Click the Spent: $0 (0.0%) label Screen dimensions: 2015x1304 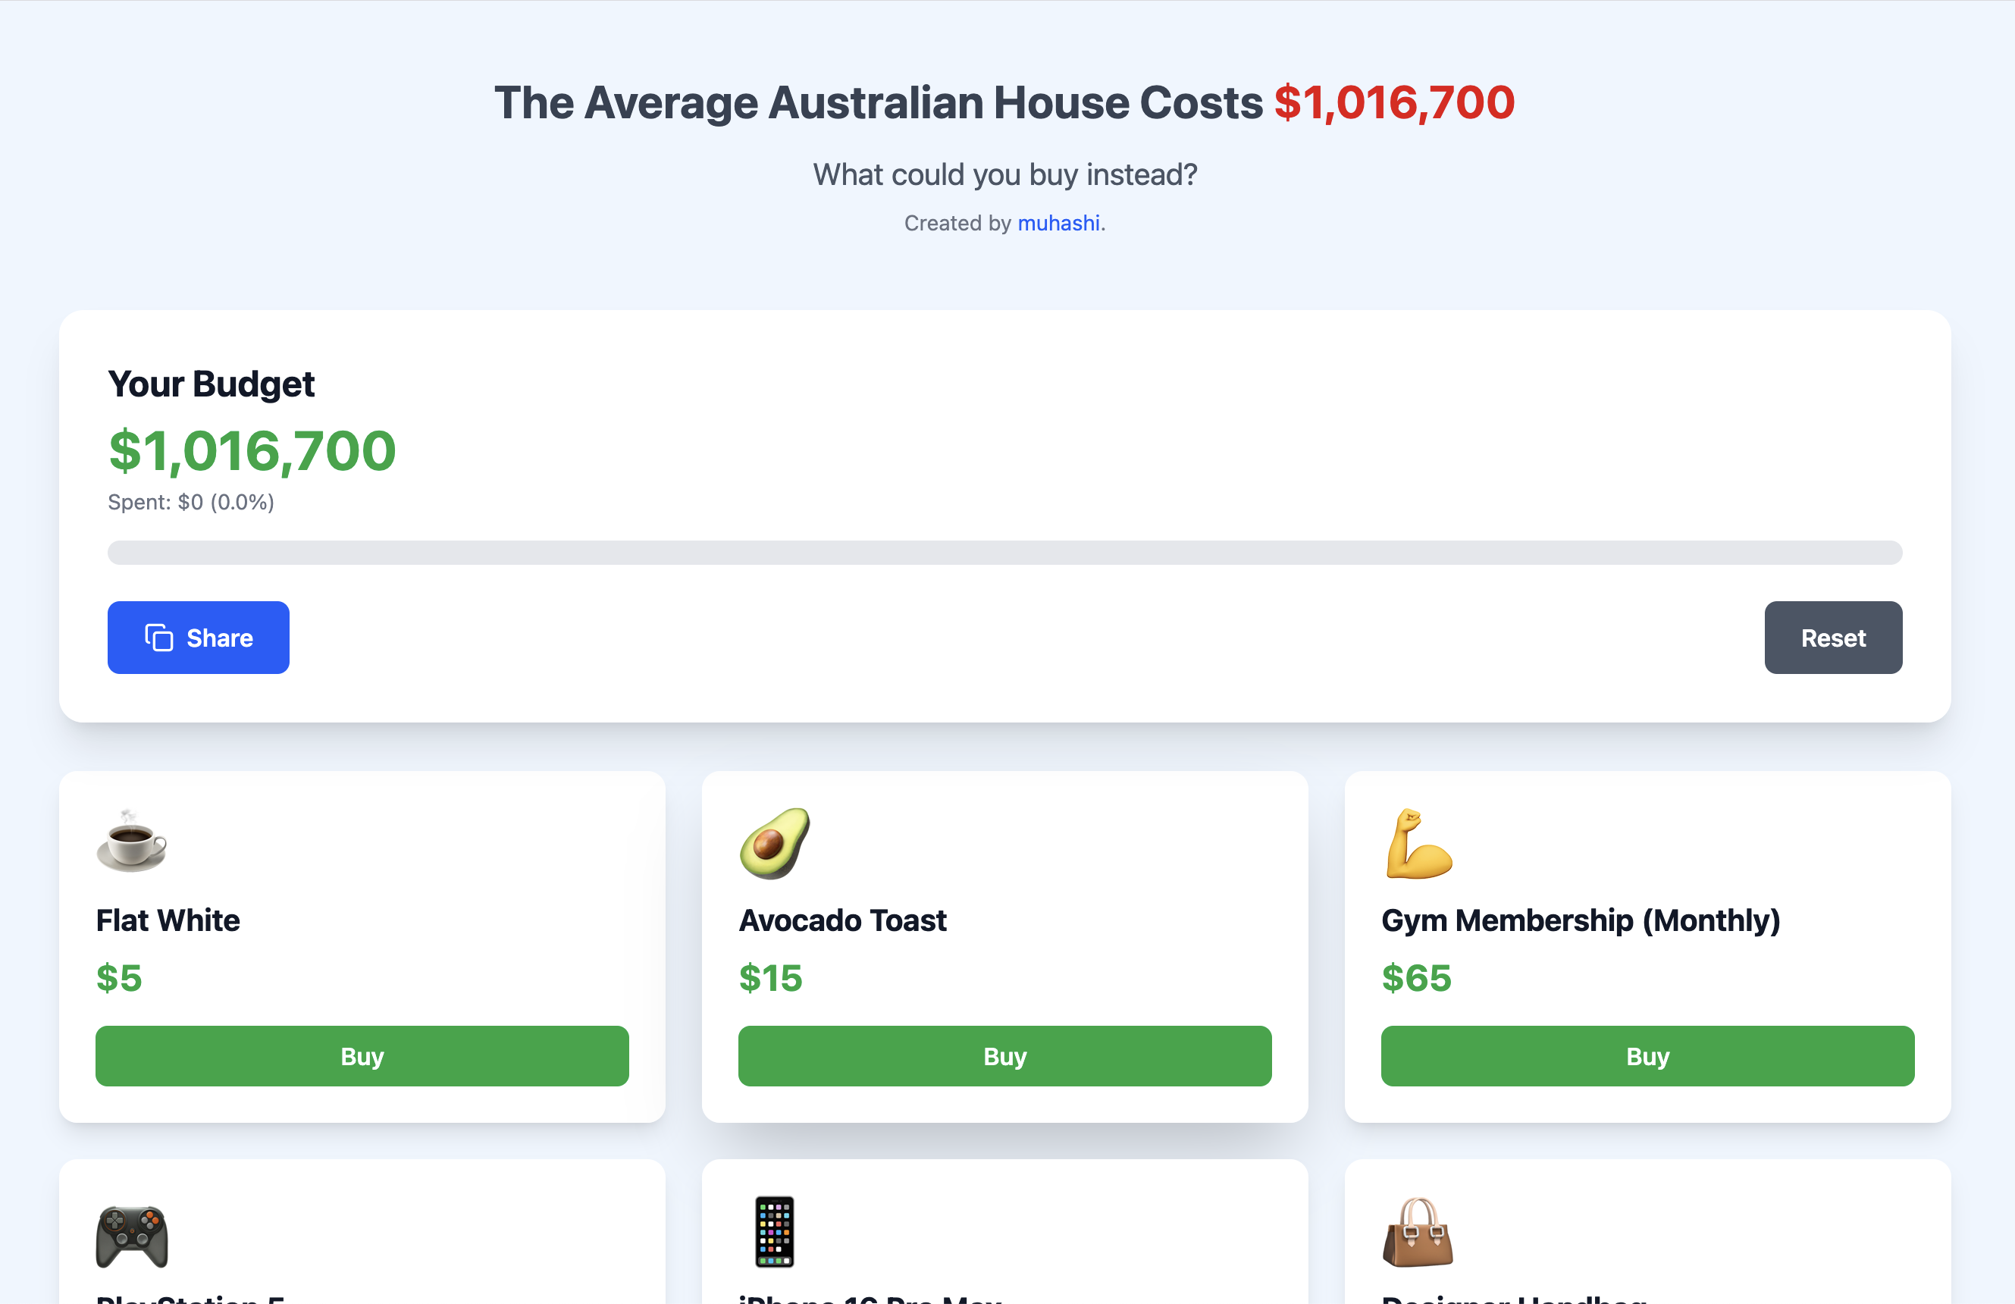point(190,501)
